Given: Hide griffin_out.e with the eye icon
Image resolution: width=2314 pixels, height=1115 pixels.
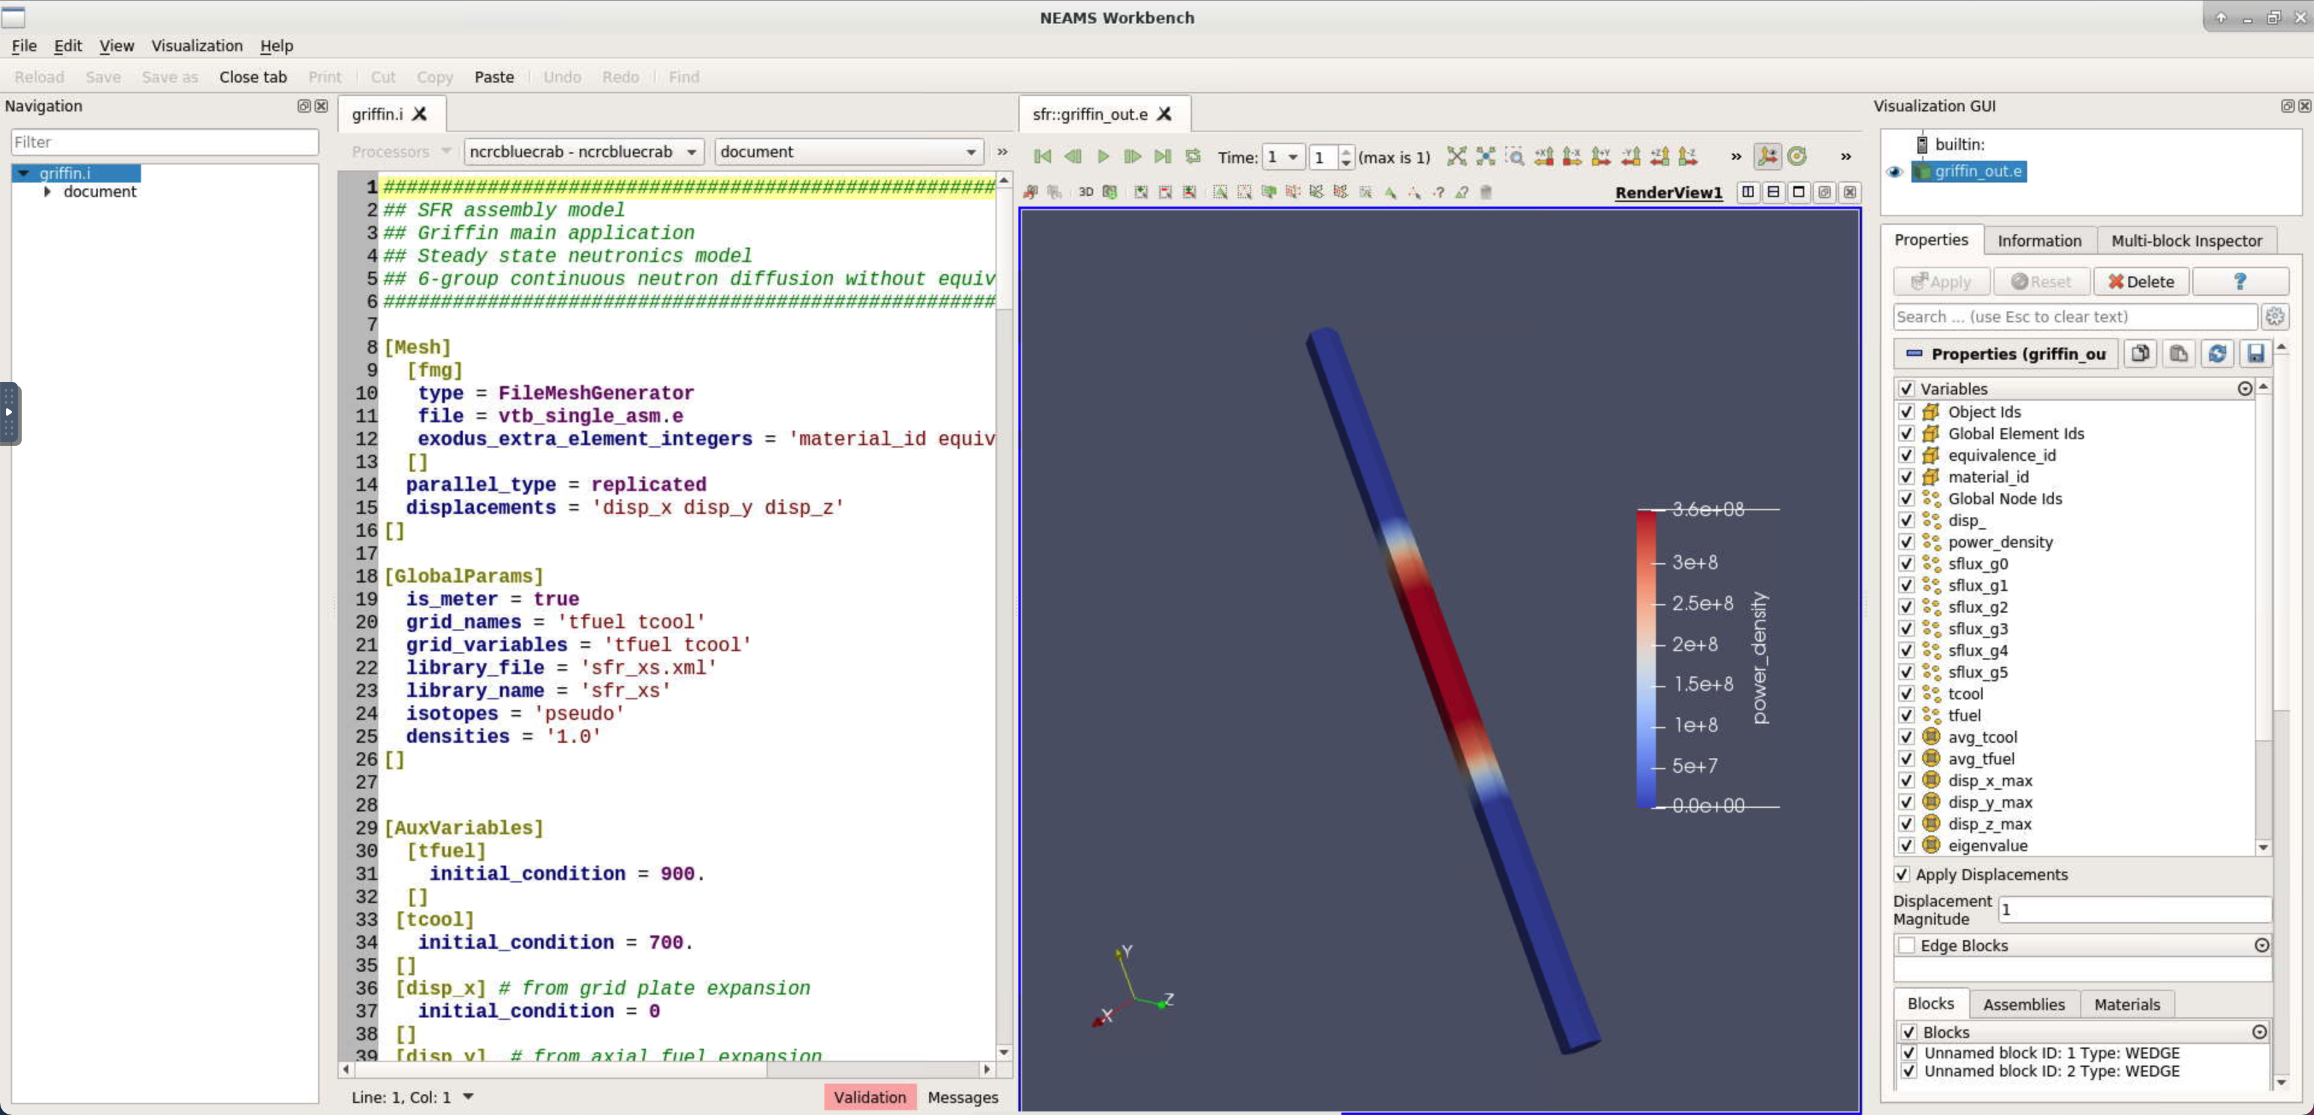Looking at the screenshot, I should click(1895, 172).
